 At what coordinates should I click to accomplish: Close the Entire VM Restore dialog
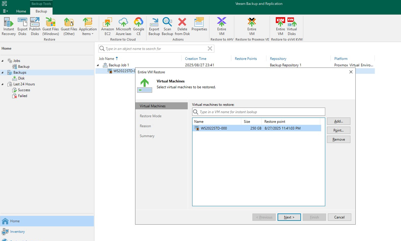(x=351, y=72)
